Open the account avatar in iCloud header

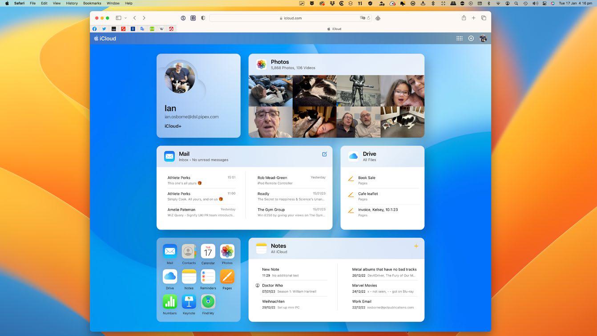point(483,38)
